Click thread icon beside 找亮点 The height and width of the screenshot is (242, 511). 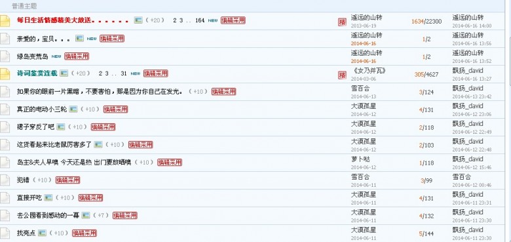coord(5,233)
